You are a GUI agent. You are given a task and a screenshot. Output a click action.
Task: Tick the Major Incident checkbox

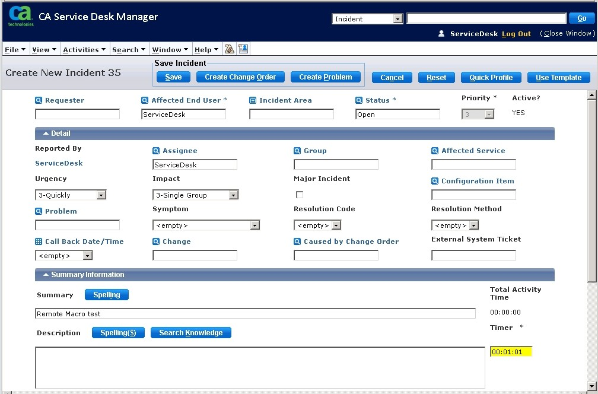pos(300,195)
